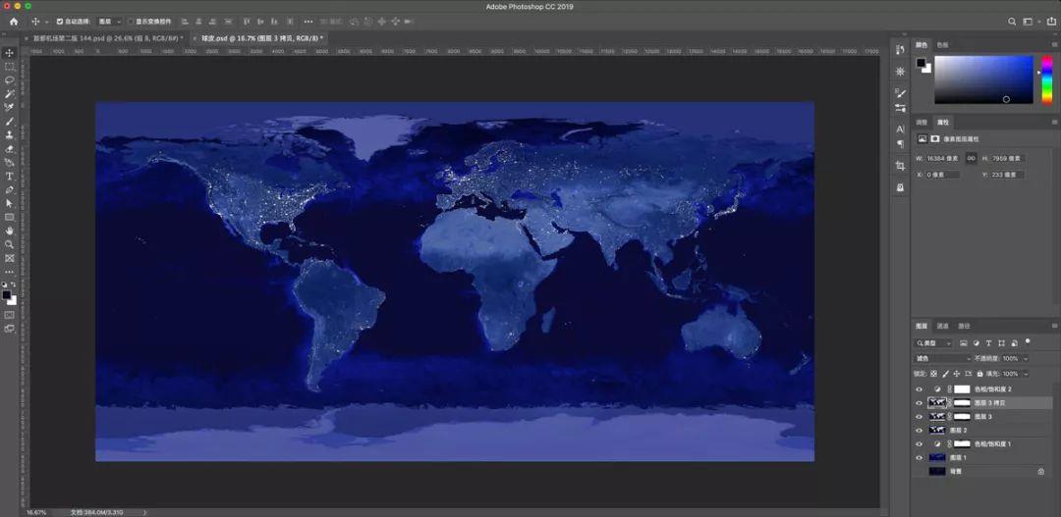
Task: Open the search icon at top right
Action: (1012, 22)
